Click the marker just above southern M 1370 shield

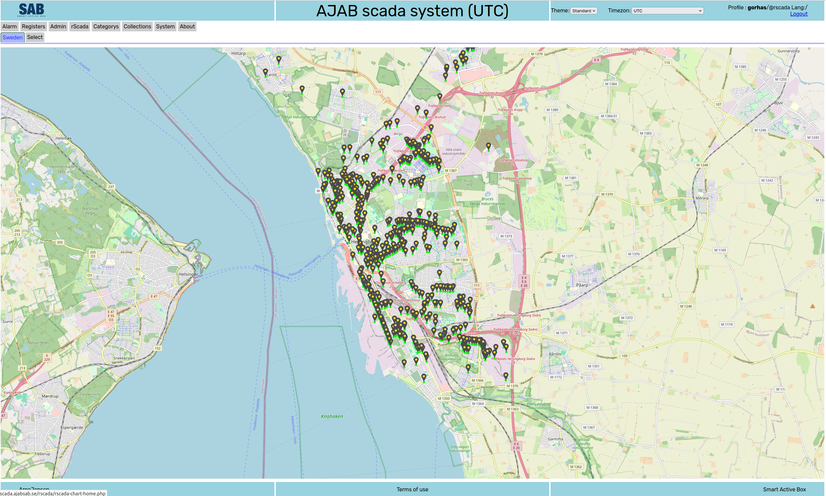coord(506,376)
